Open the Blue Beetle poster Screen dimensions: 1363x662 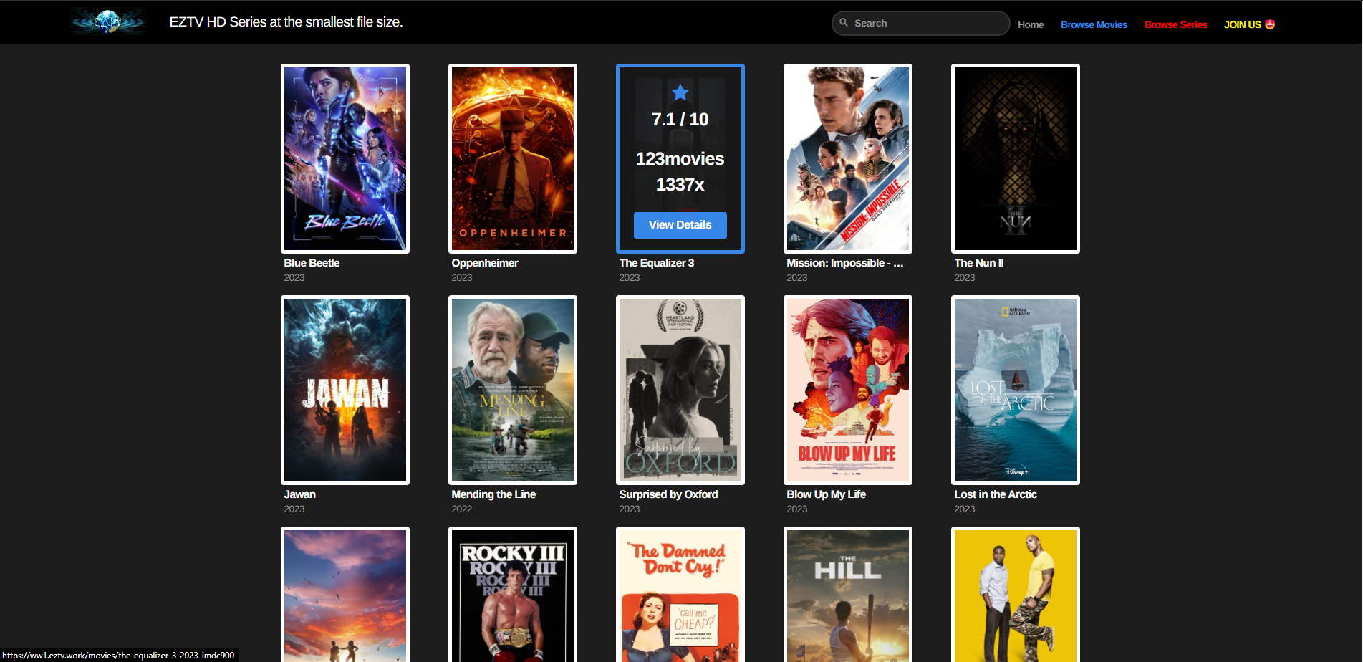click(345, 158)
